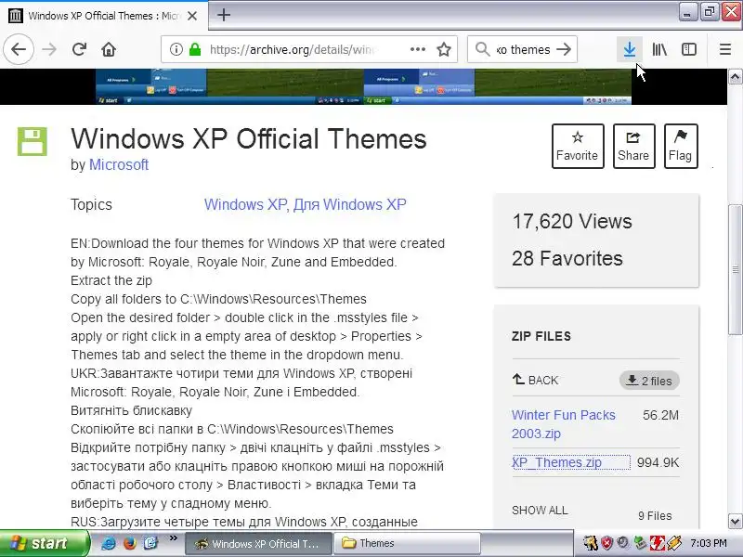Download the XP_Themes.zip file
The height and width of the screenshot is (557, 743).
(556, 462)
